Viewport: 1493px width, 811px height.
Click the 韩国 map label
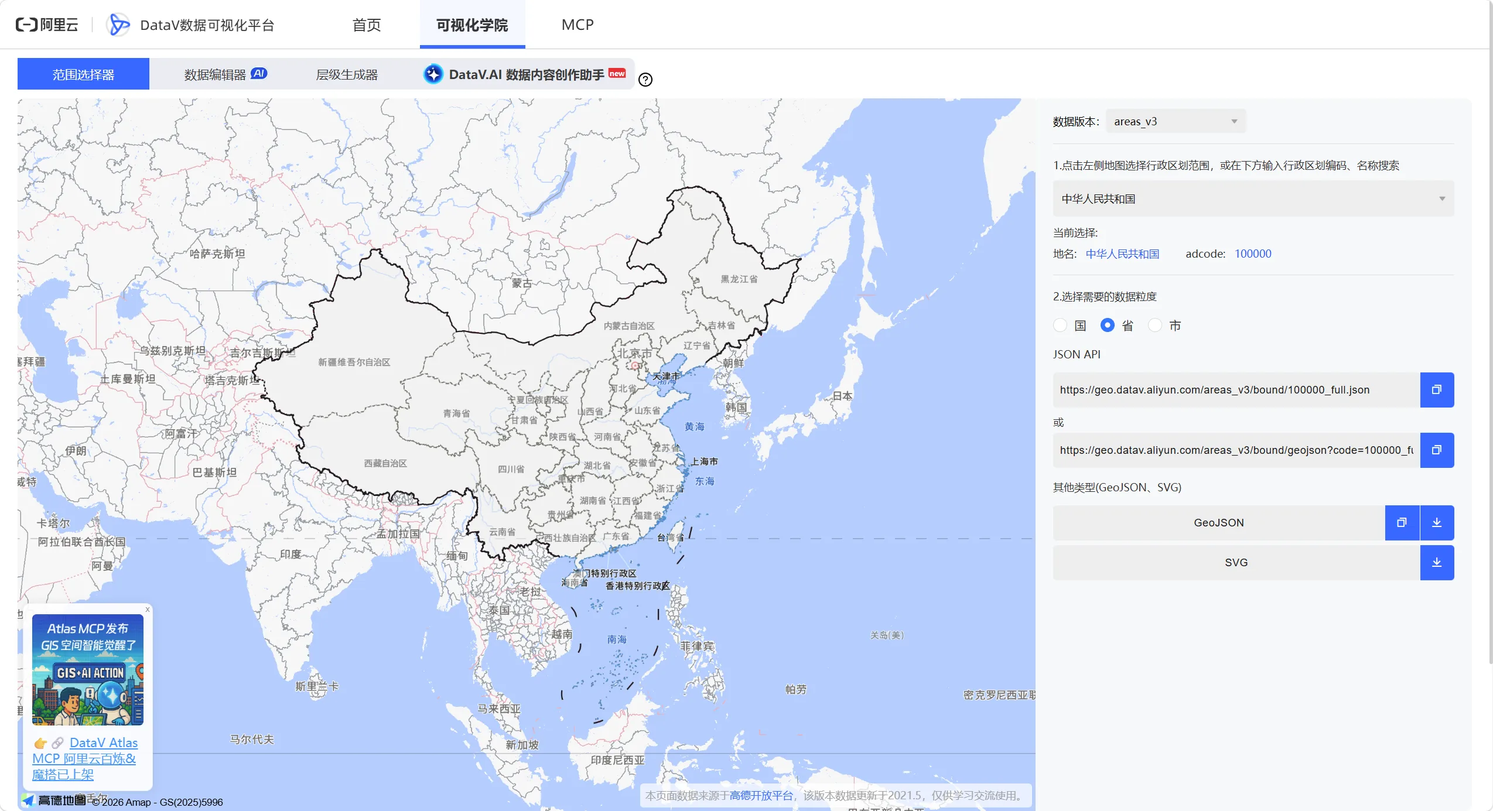pos(736,407)
